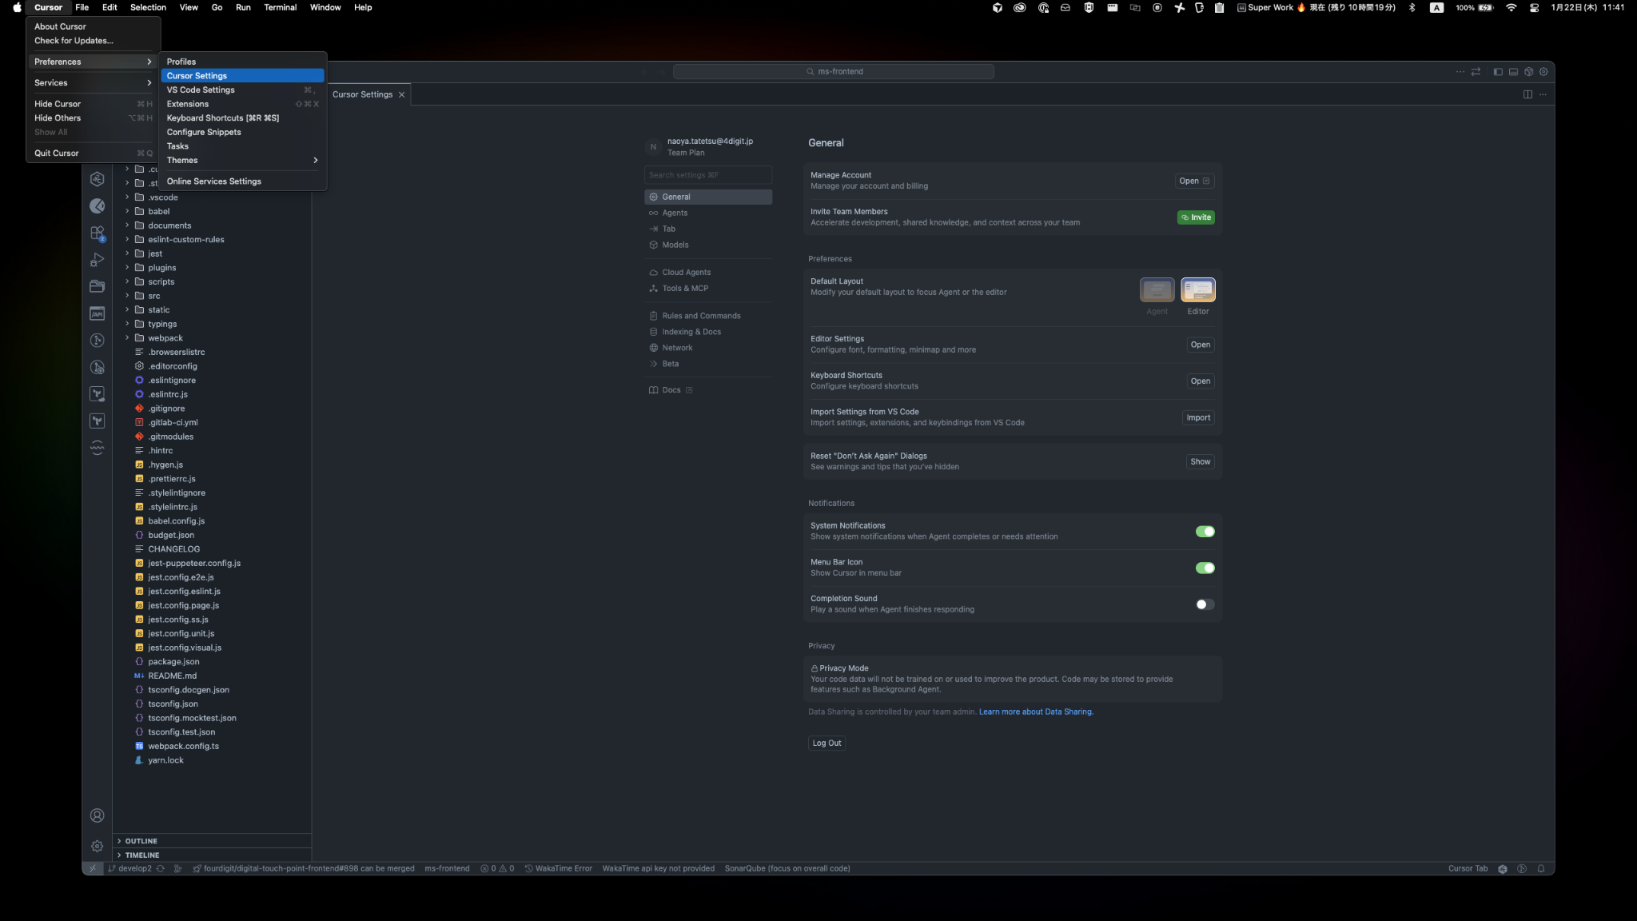
Task: Expand the TIMELINE section
Action: 212,855
